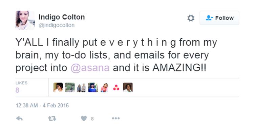Retweet using the retweet icon

point(52,119)
